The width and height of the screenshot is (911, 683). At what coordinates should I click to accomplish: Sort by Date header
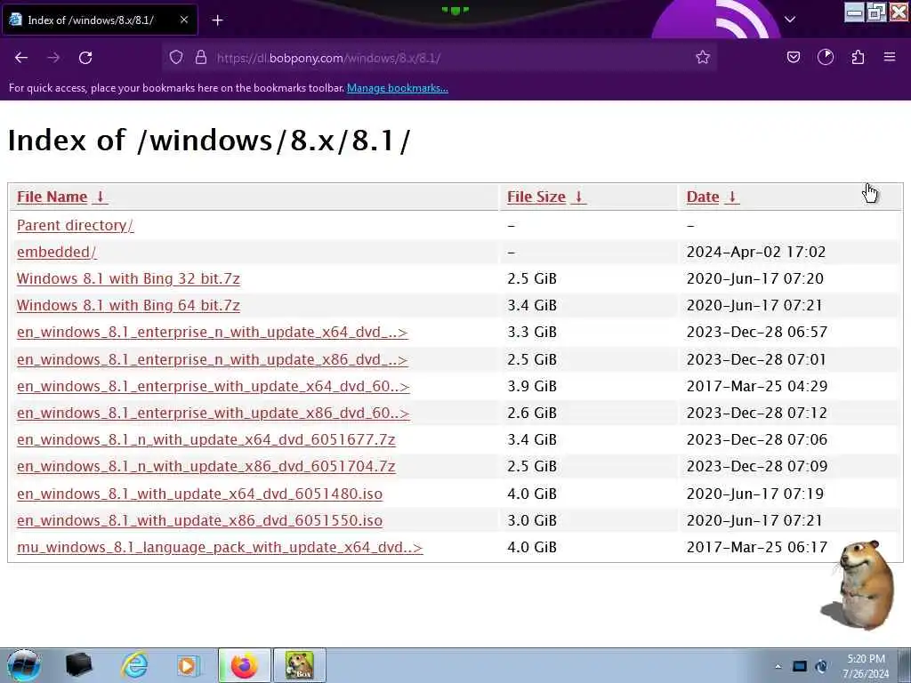(703, 197)
